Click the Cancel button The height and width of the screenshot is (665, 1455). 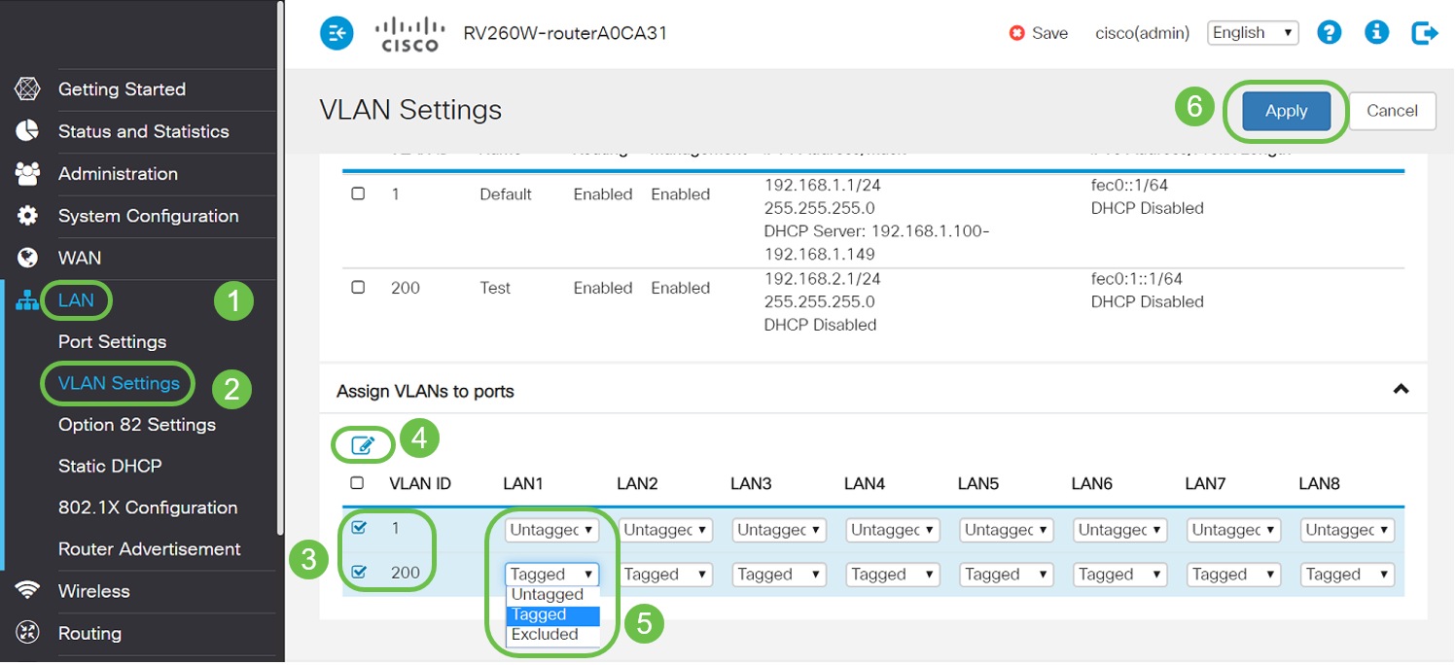tap(1392, 110)
